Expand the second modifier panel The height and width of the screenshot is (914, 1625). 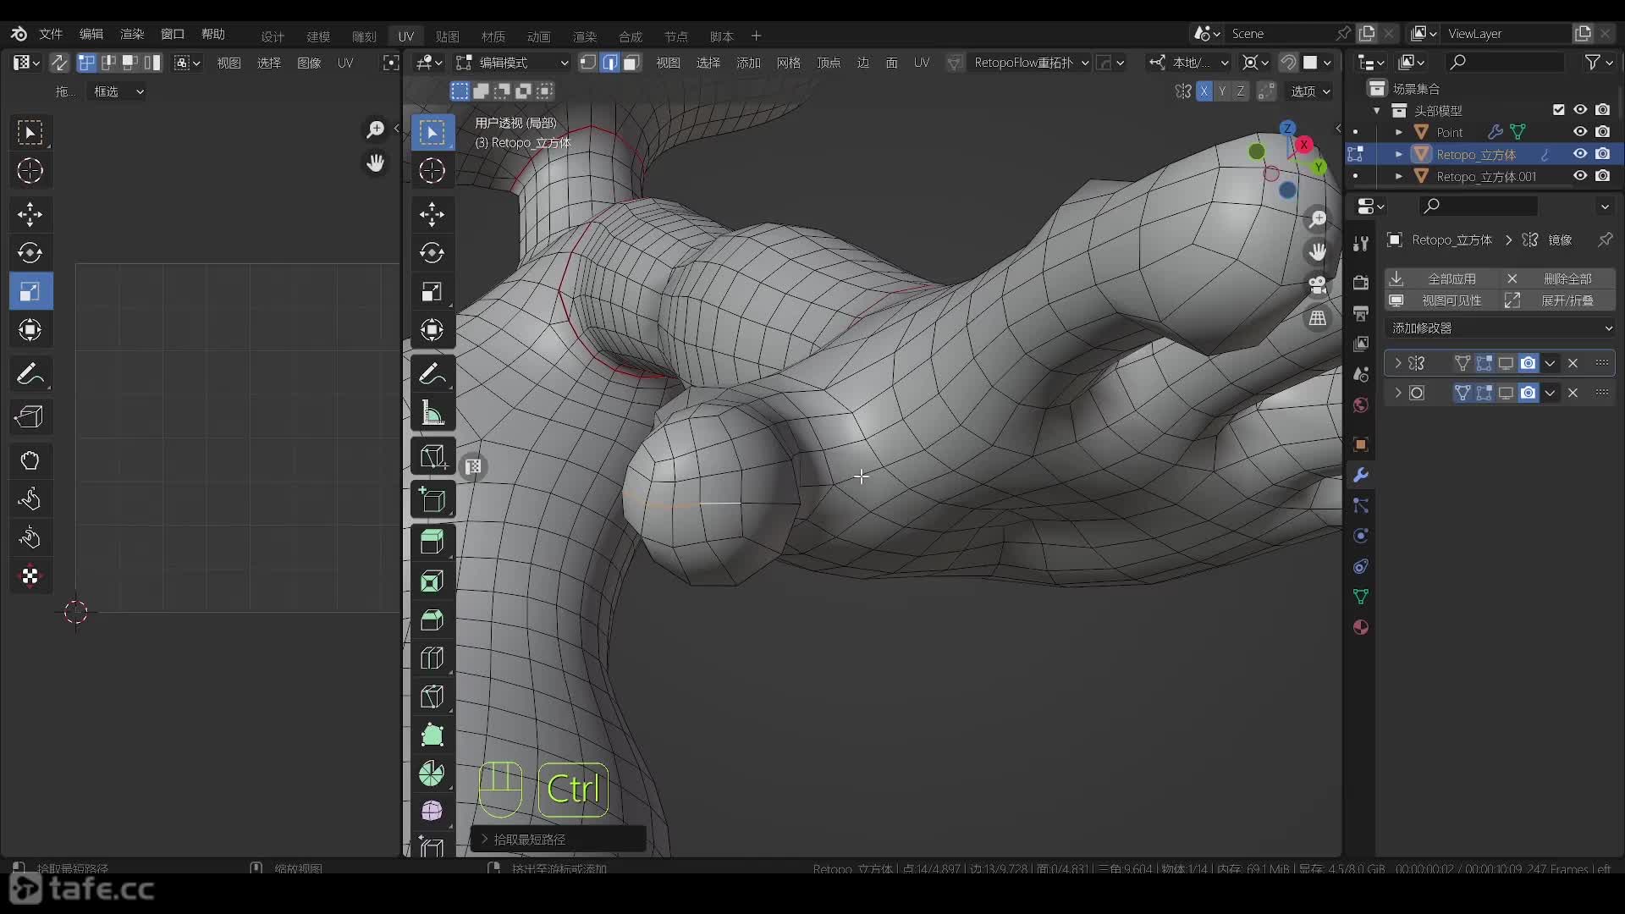(1397, 393)
